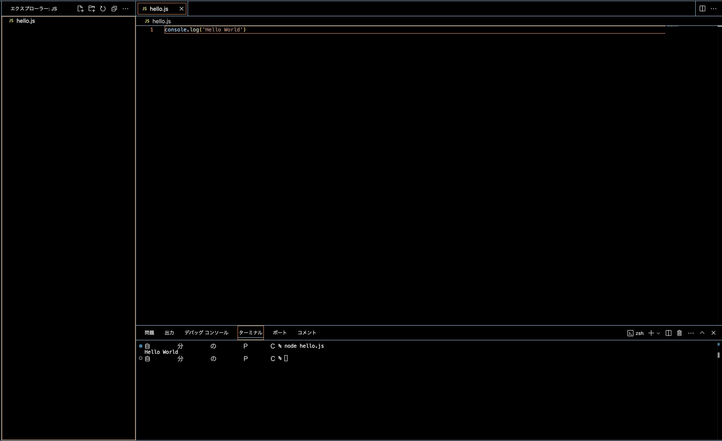Kill terminal with the trash icon

[679, 333]
